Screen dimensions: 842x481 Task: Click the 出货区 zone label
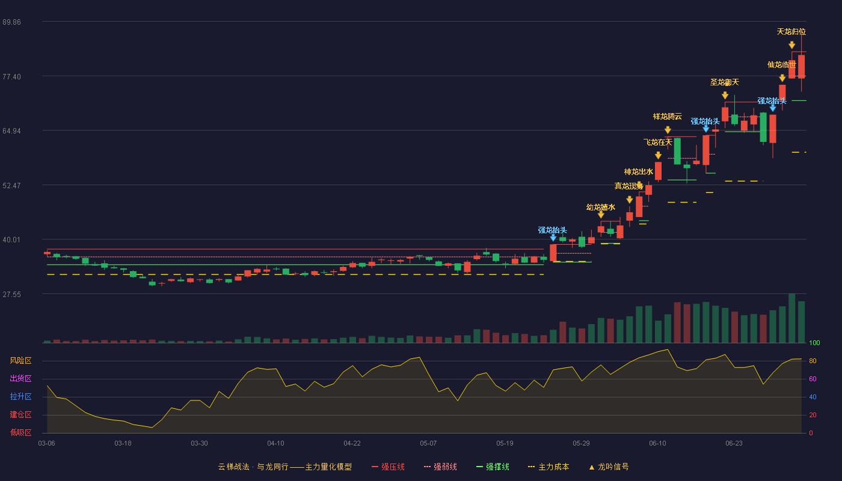tap(20, 379)
